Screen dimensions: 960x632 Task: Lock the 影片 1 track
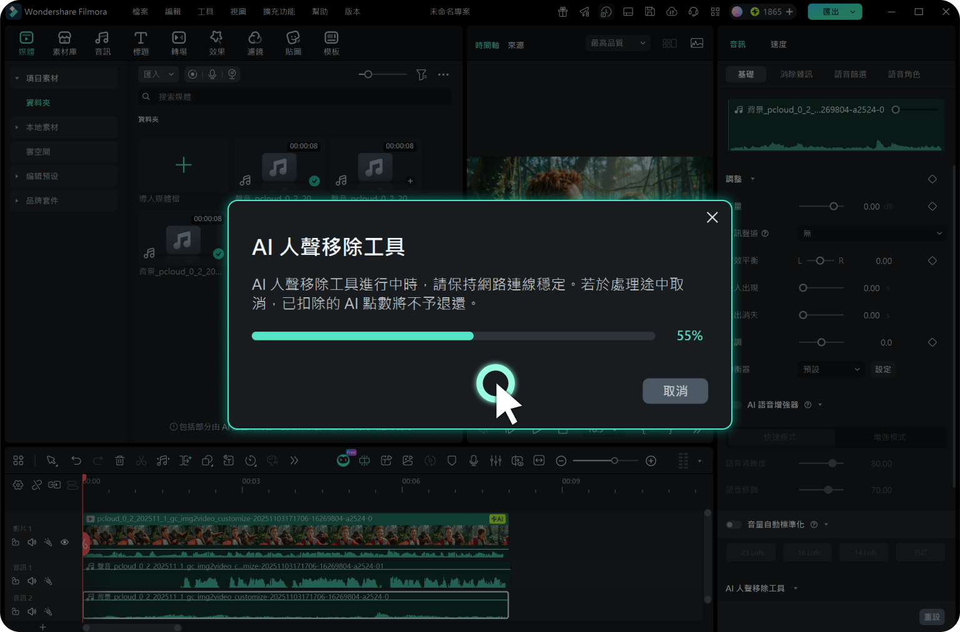[16, 542]
